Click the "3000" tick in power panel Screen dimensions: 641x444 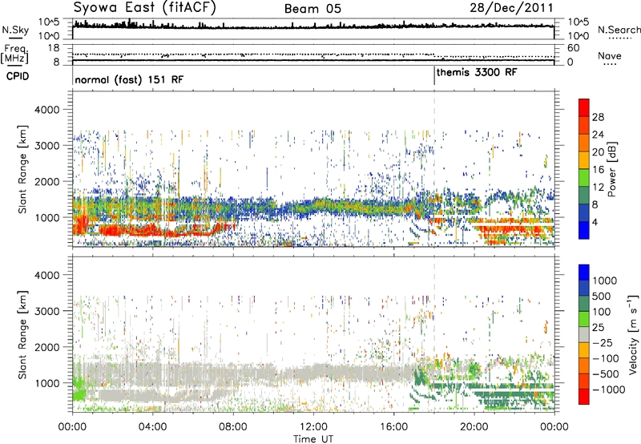pos(46,146)
